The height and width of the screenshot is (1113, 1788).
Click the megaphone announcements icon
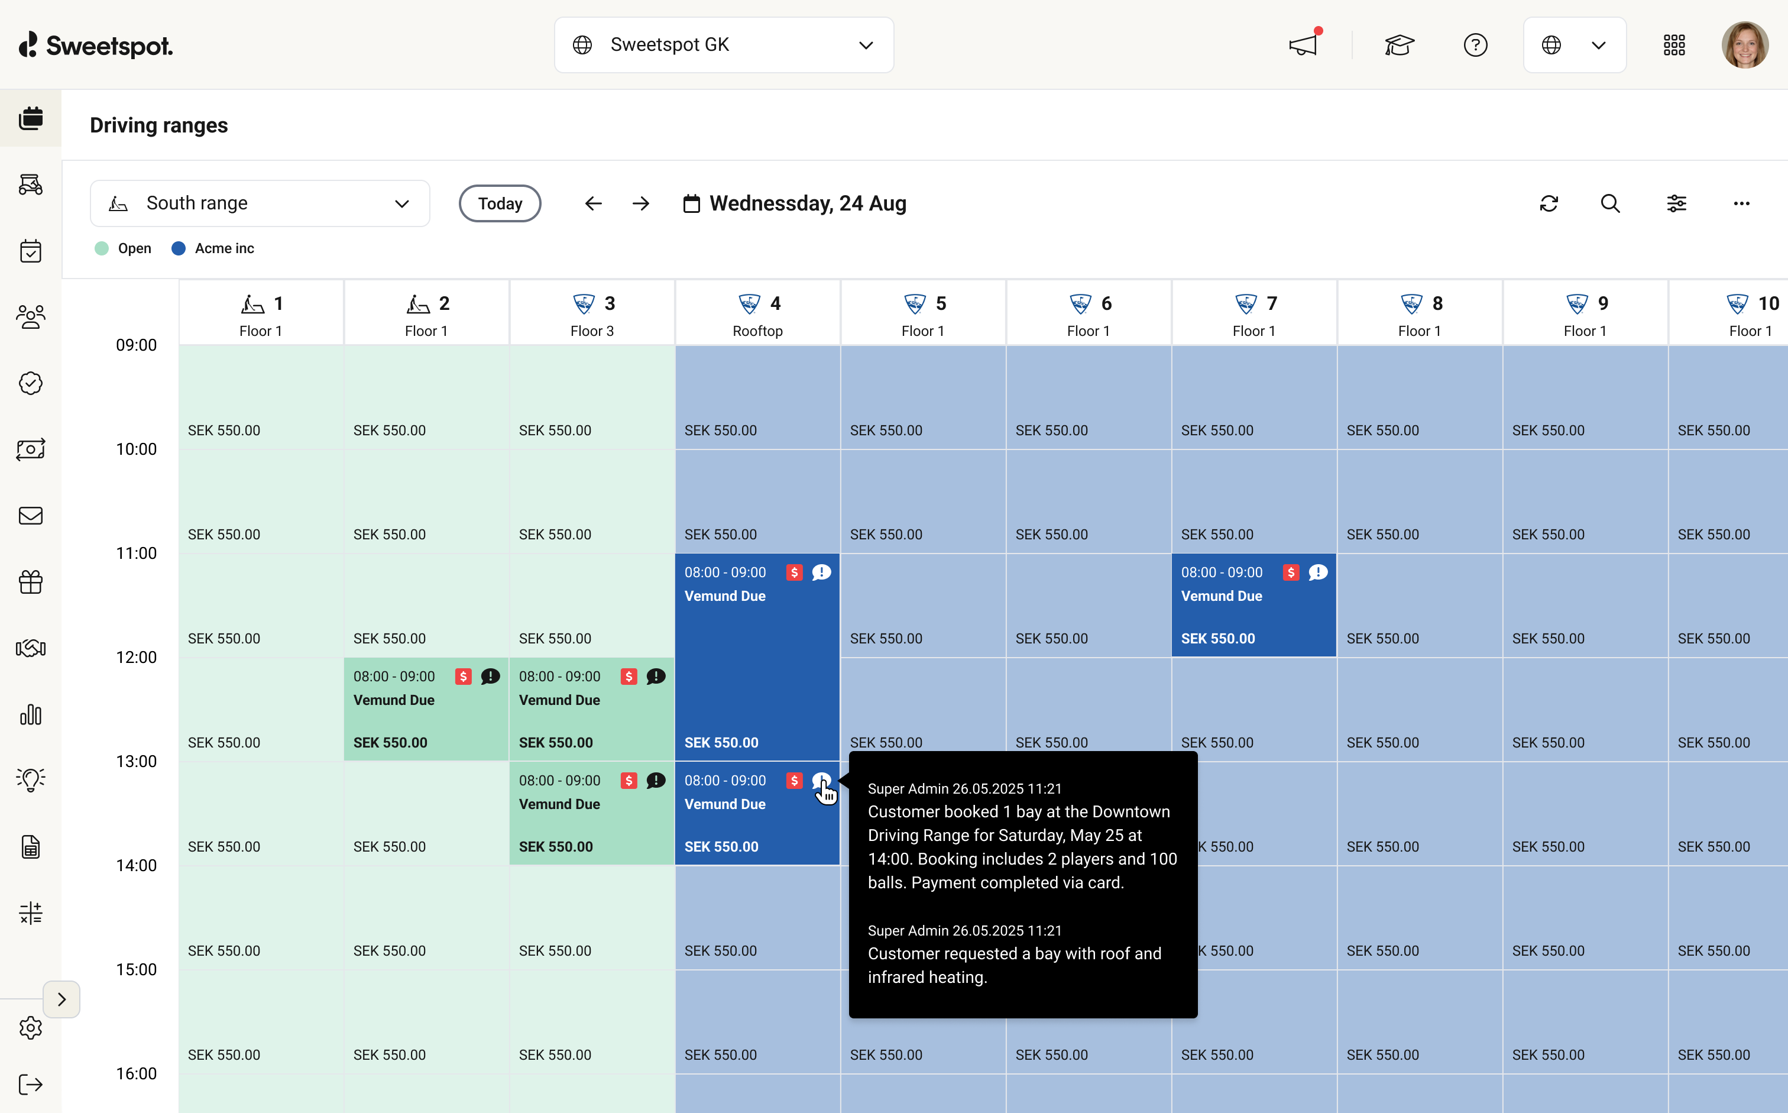pyautogui.click(x=1303, y=45)
